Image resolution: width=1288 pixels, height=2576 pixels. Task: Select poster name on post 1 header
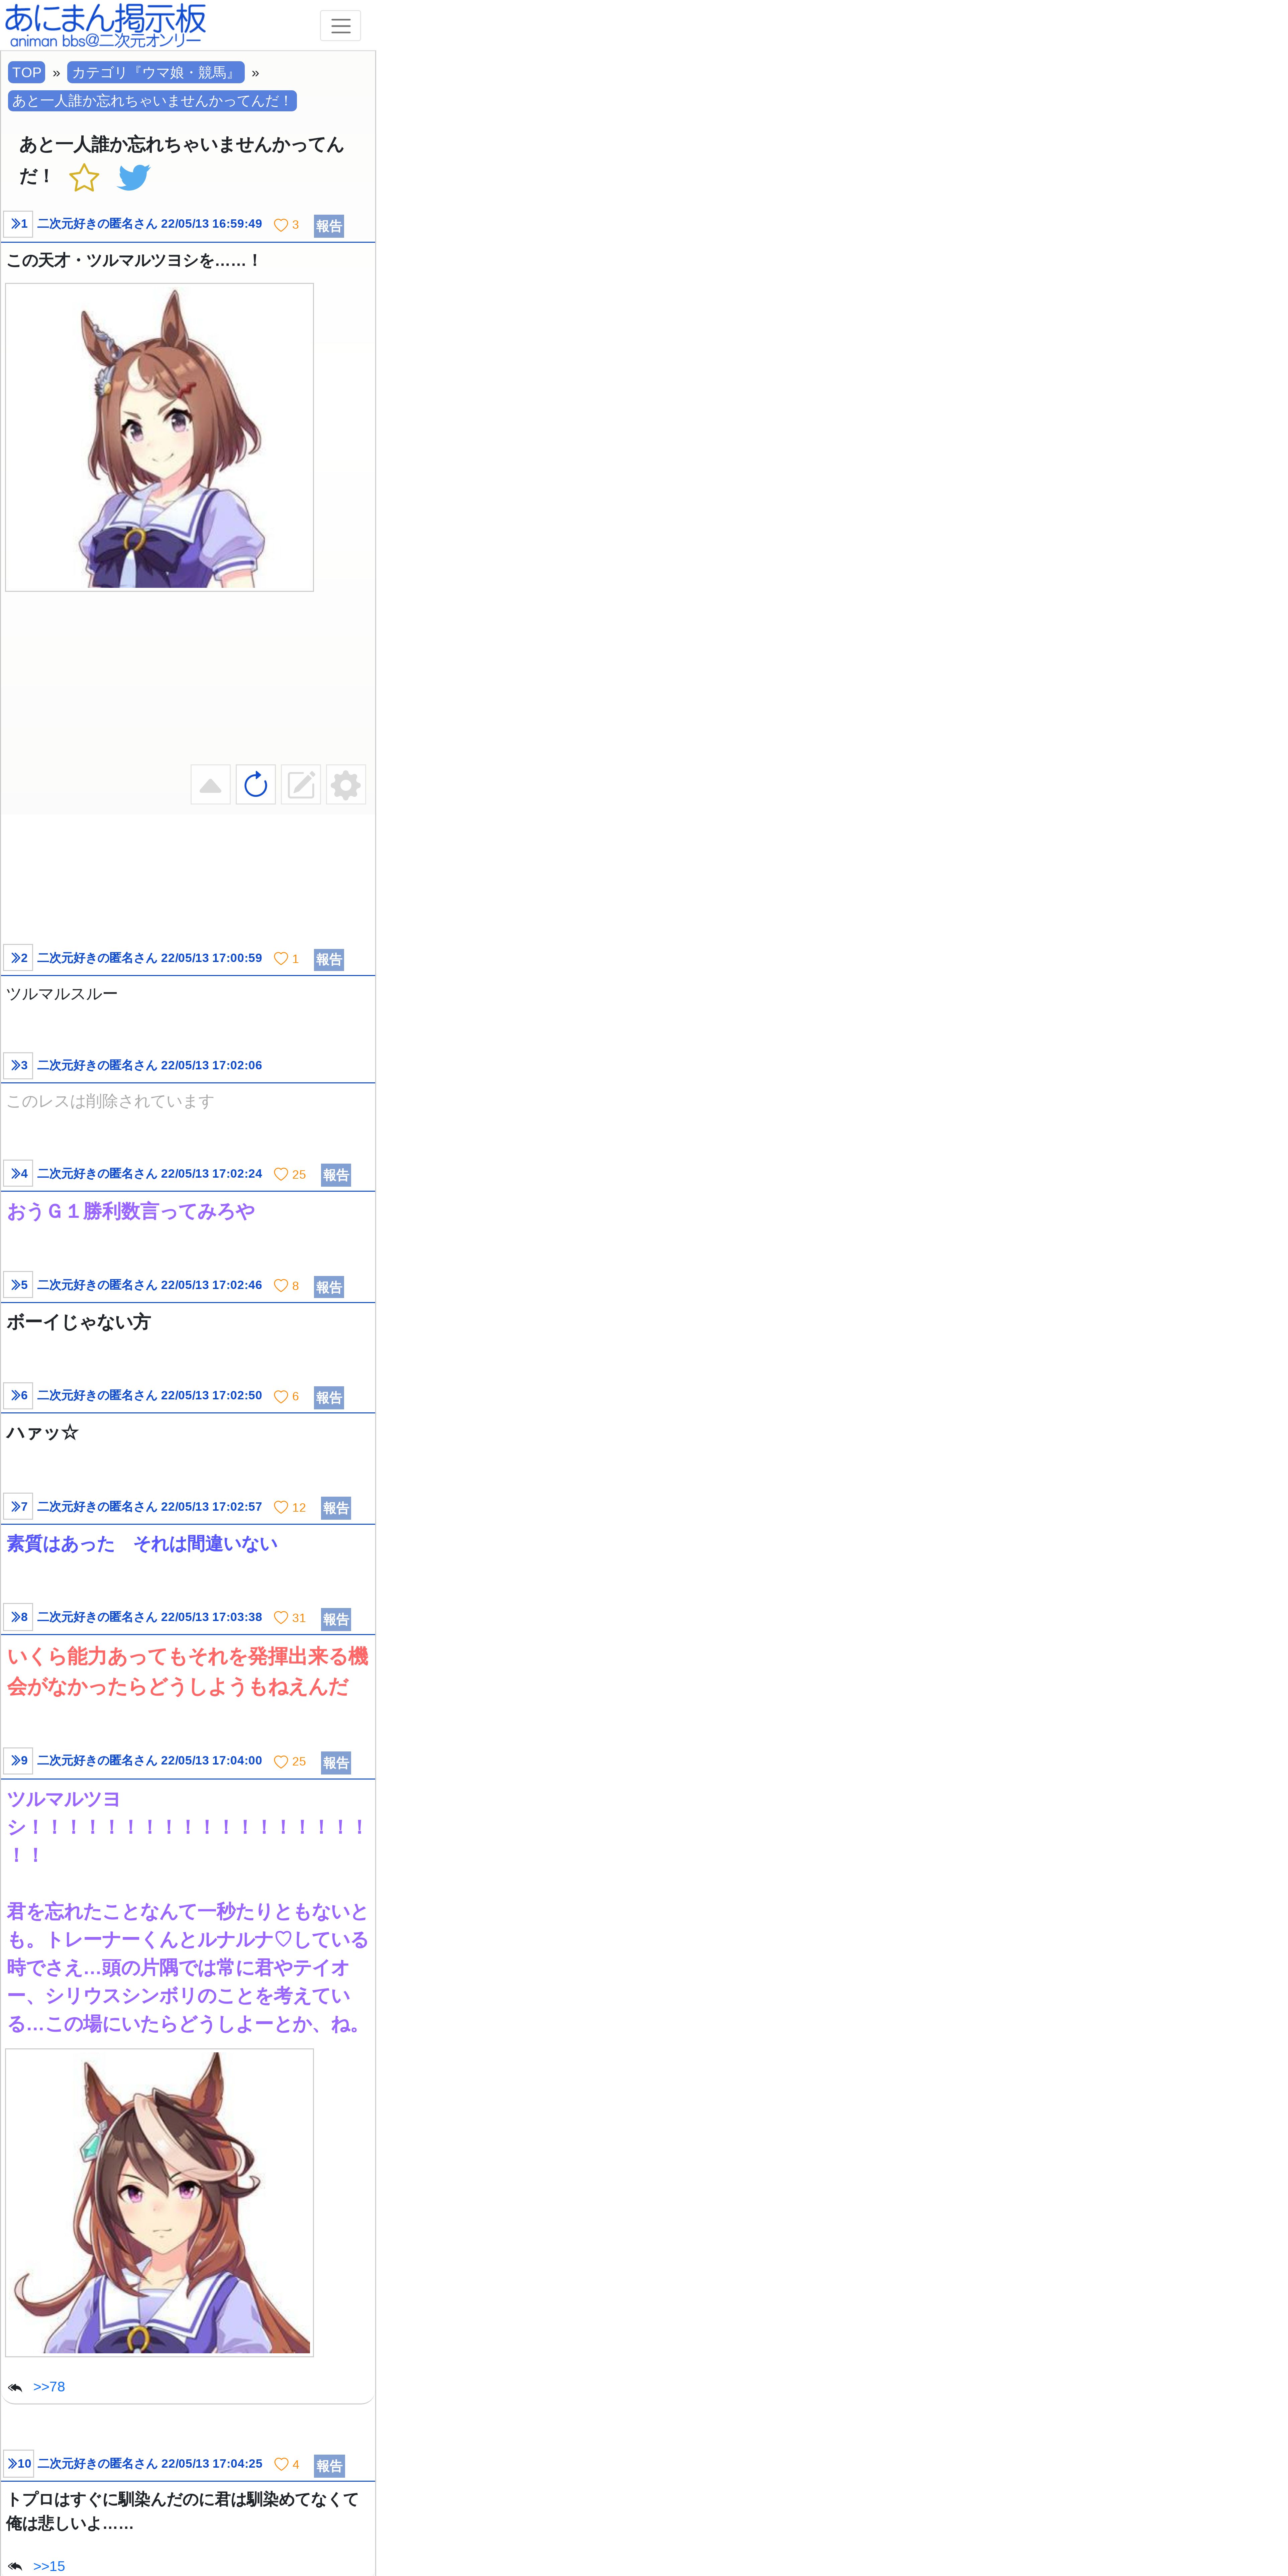point(97,224)
